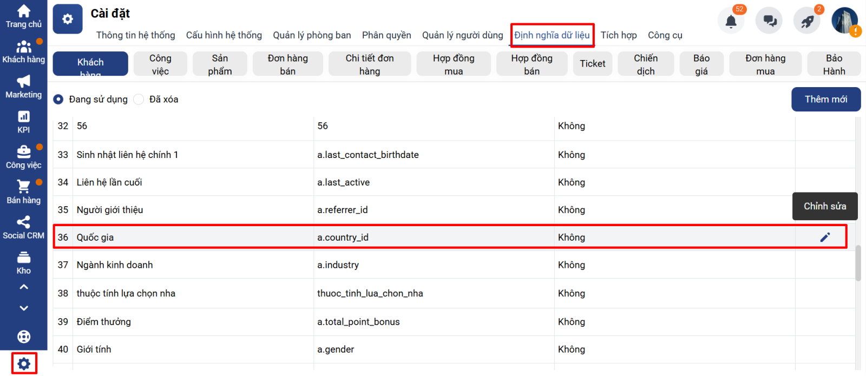Open the settings gear in the sidebar

coord(24,364)
